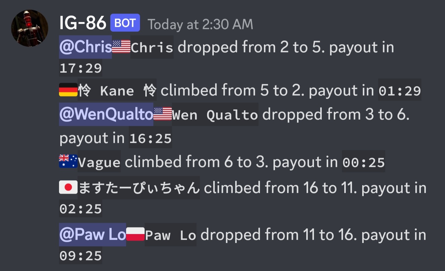445x271 pixels.
Task: Click the German flag before Kane
Action: (x=68, y=90)
